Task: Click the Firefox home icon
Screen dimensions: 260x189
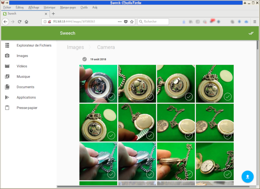Action: pos(27,22)
